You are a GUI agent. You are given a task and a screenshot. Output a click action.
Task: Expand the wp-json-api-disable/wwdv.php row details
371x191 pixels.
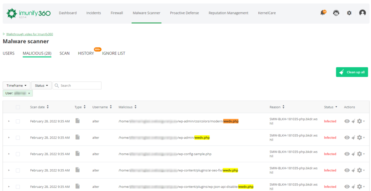(9, 187)
